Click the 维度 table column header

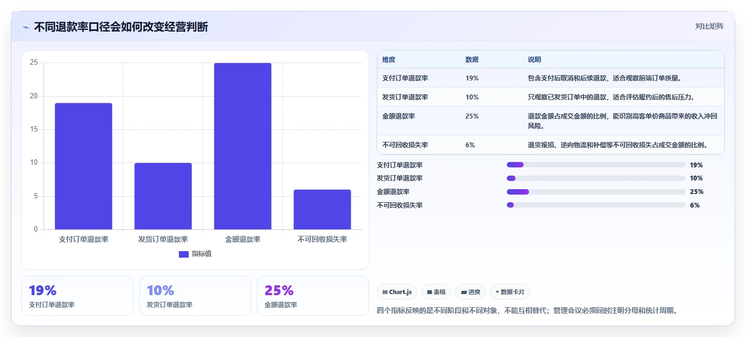pos(389,60)
